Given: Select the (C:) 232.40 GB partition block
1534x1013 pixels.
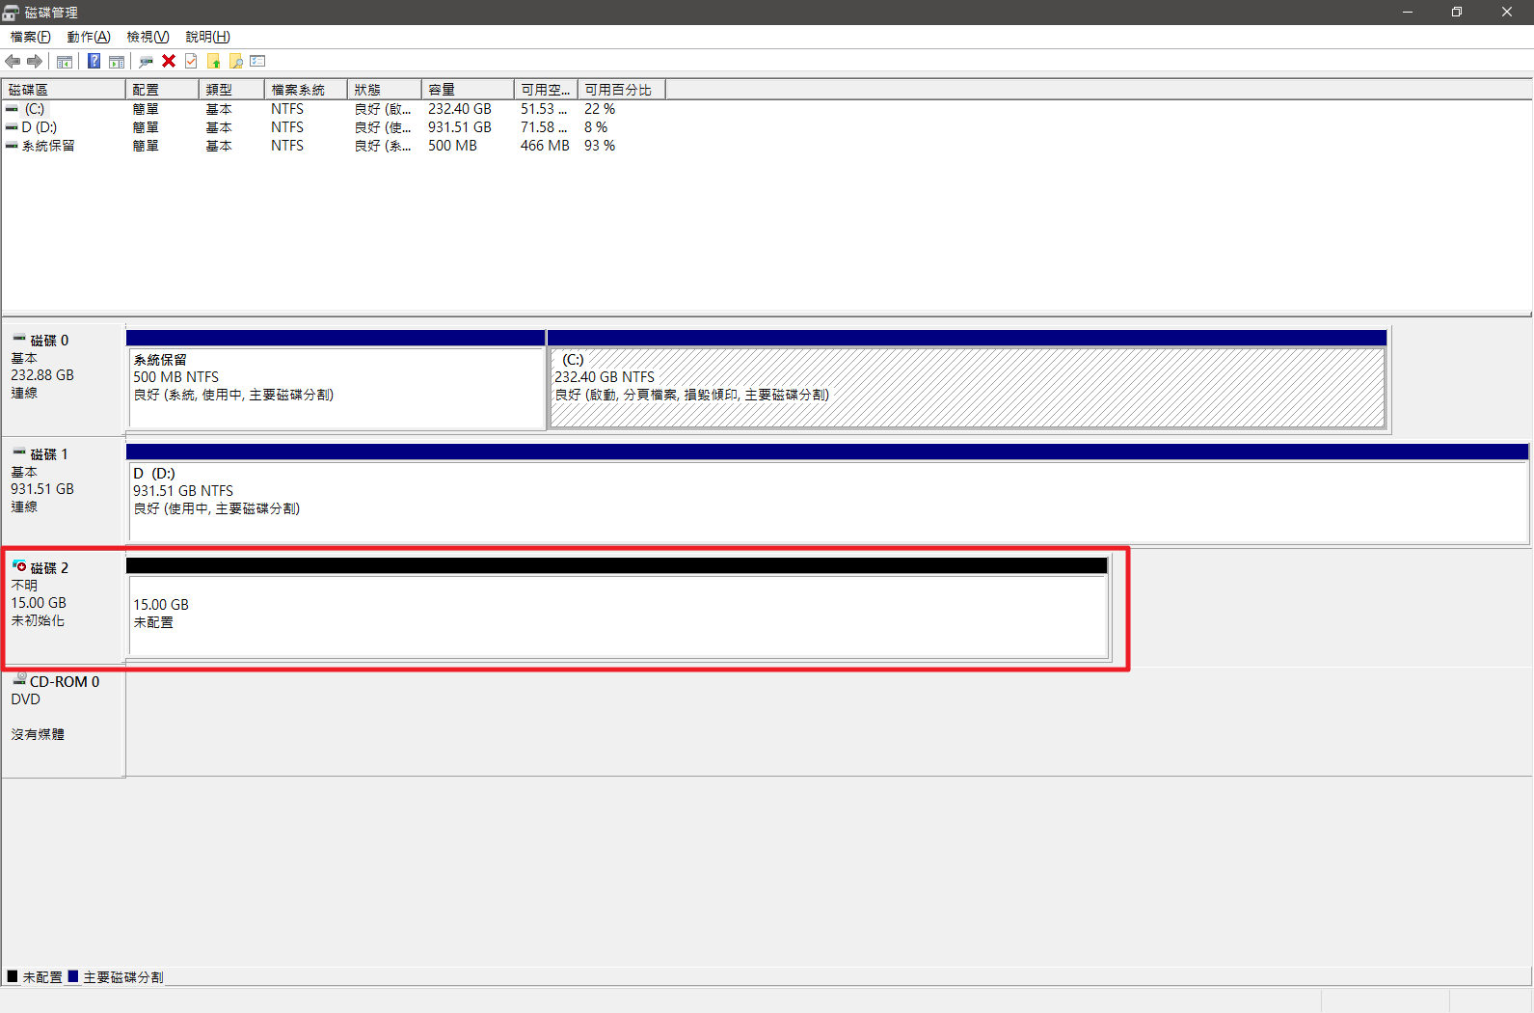Looking at the screenshot, I should tap(966, 387).
